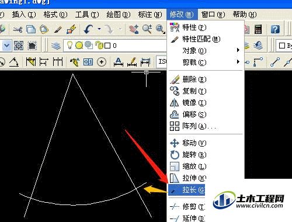Click the Match Properties brush toolbar icon

tap(58, 29)
